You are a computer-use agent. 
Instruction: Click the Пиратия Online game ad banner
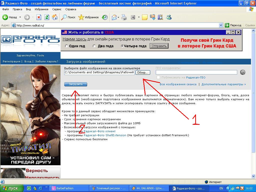coord(30,115)
